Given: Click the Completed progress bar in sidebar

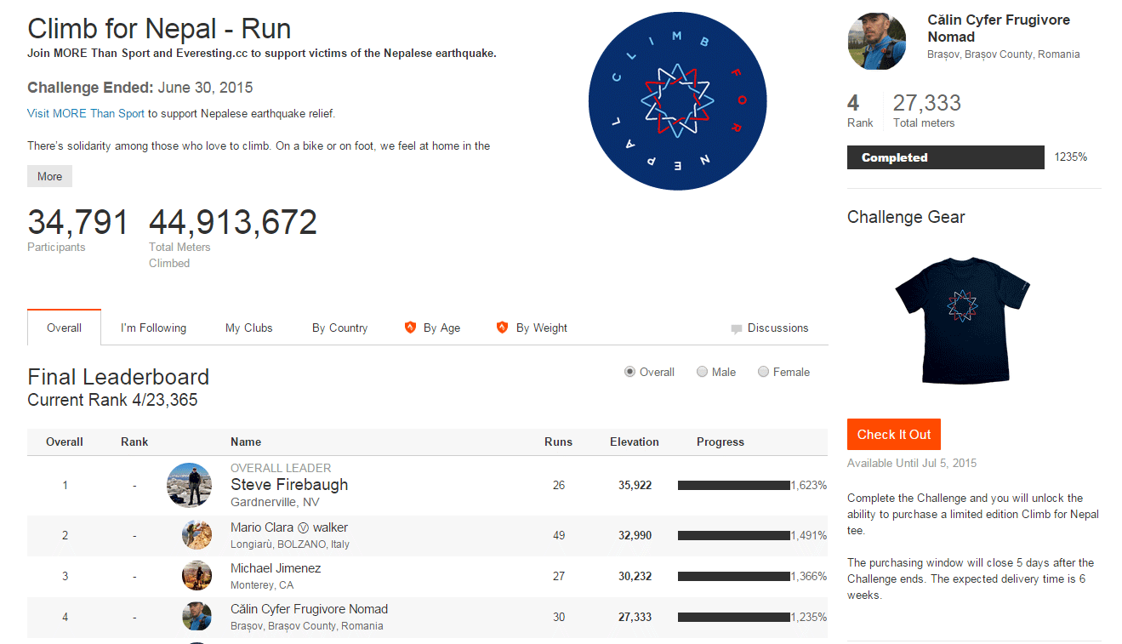Looking at the screenshot, I should (x=945, y=157).
